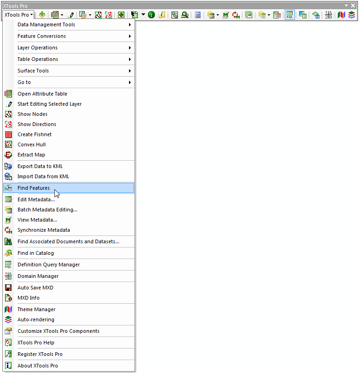
Task: Open Definition Query Manager menu item
Action: tap(69, 265)
